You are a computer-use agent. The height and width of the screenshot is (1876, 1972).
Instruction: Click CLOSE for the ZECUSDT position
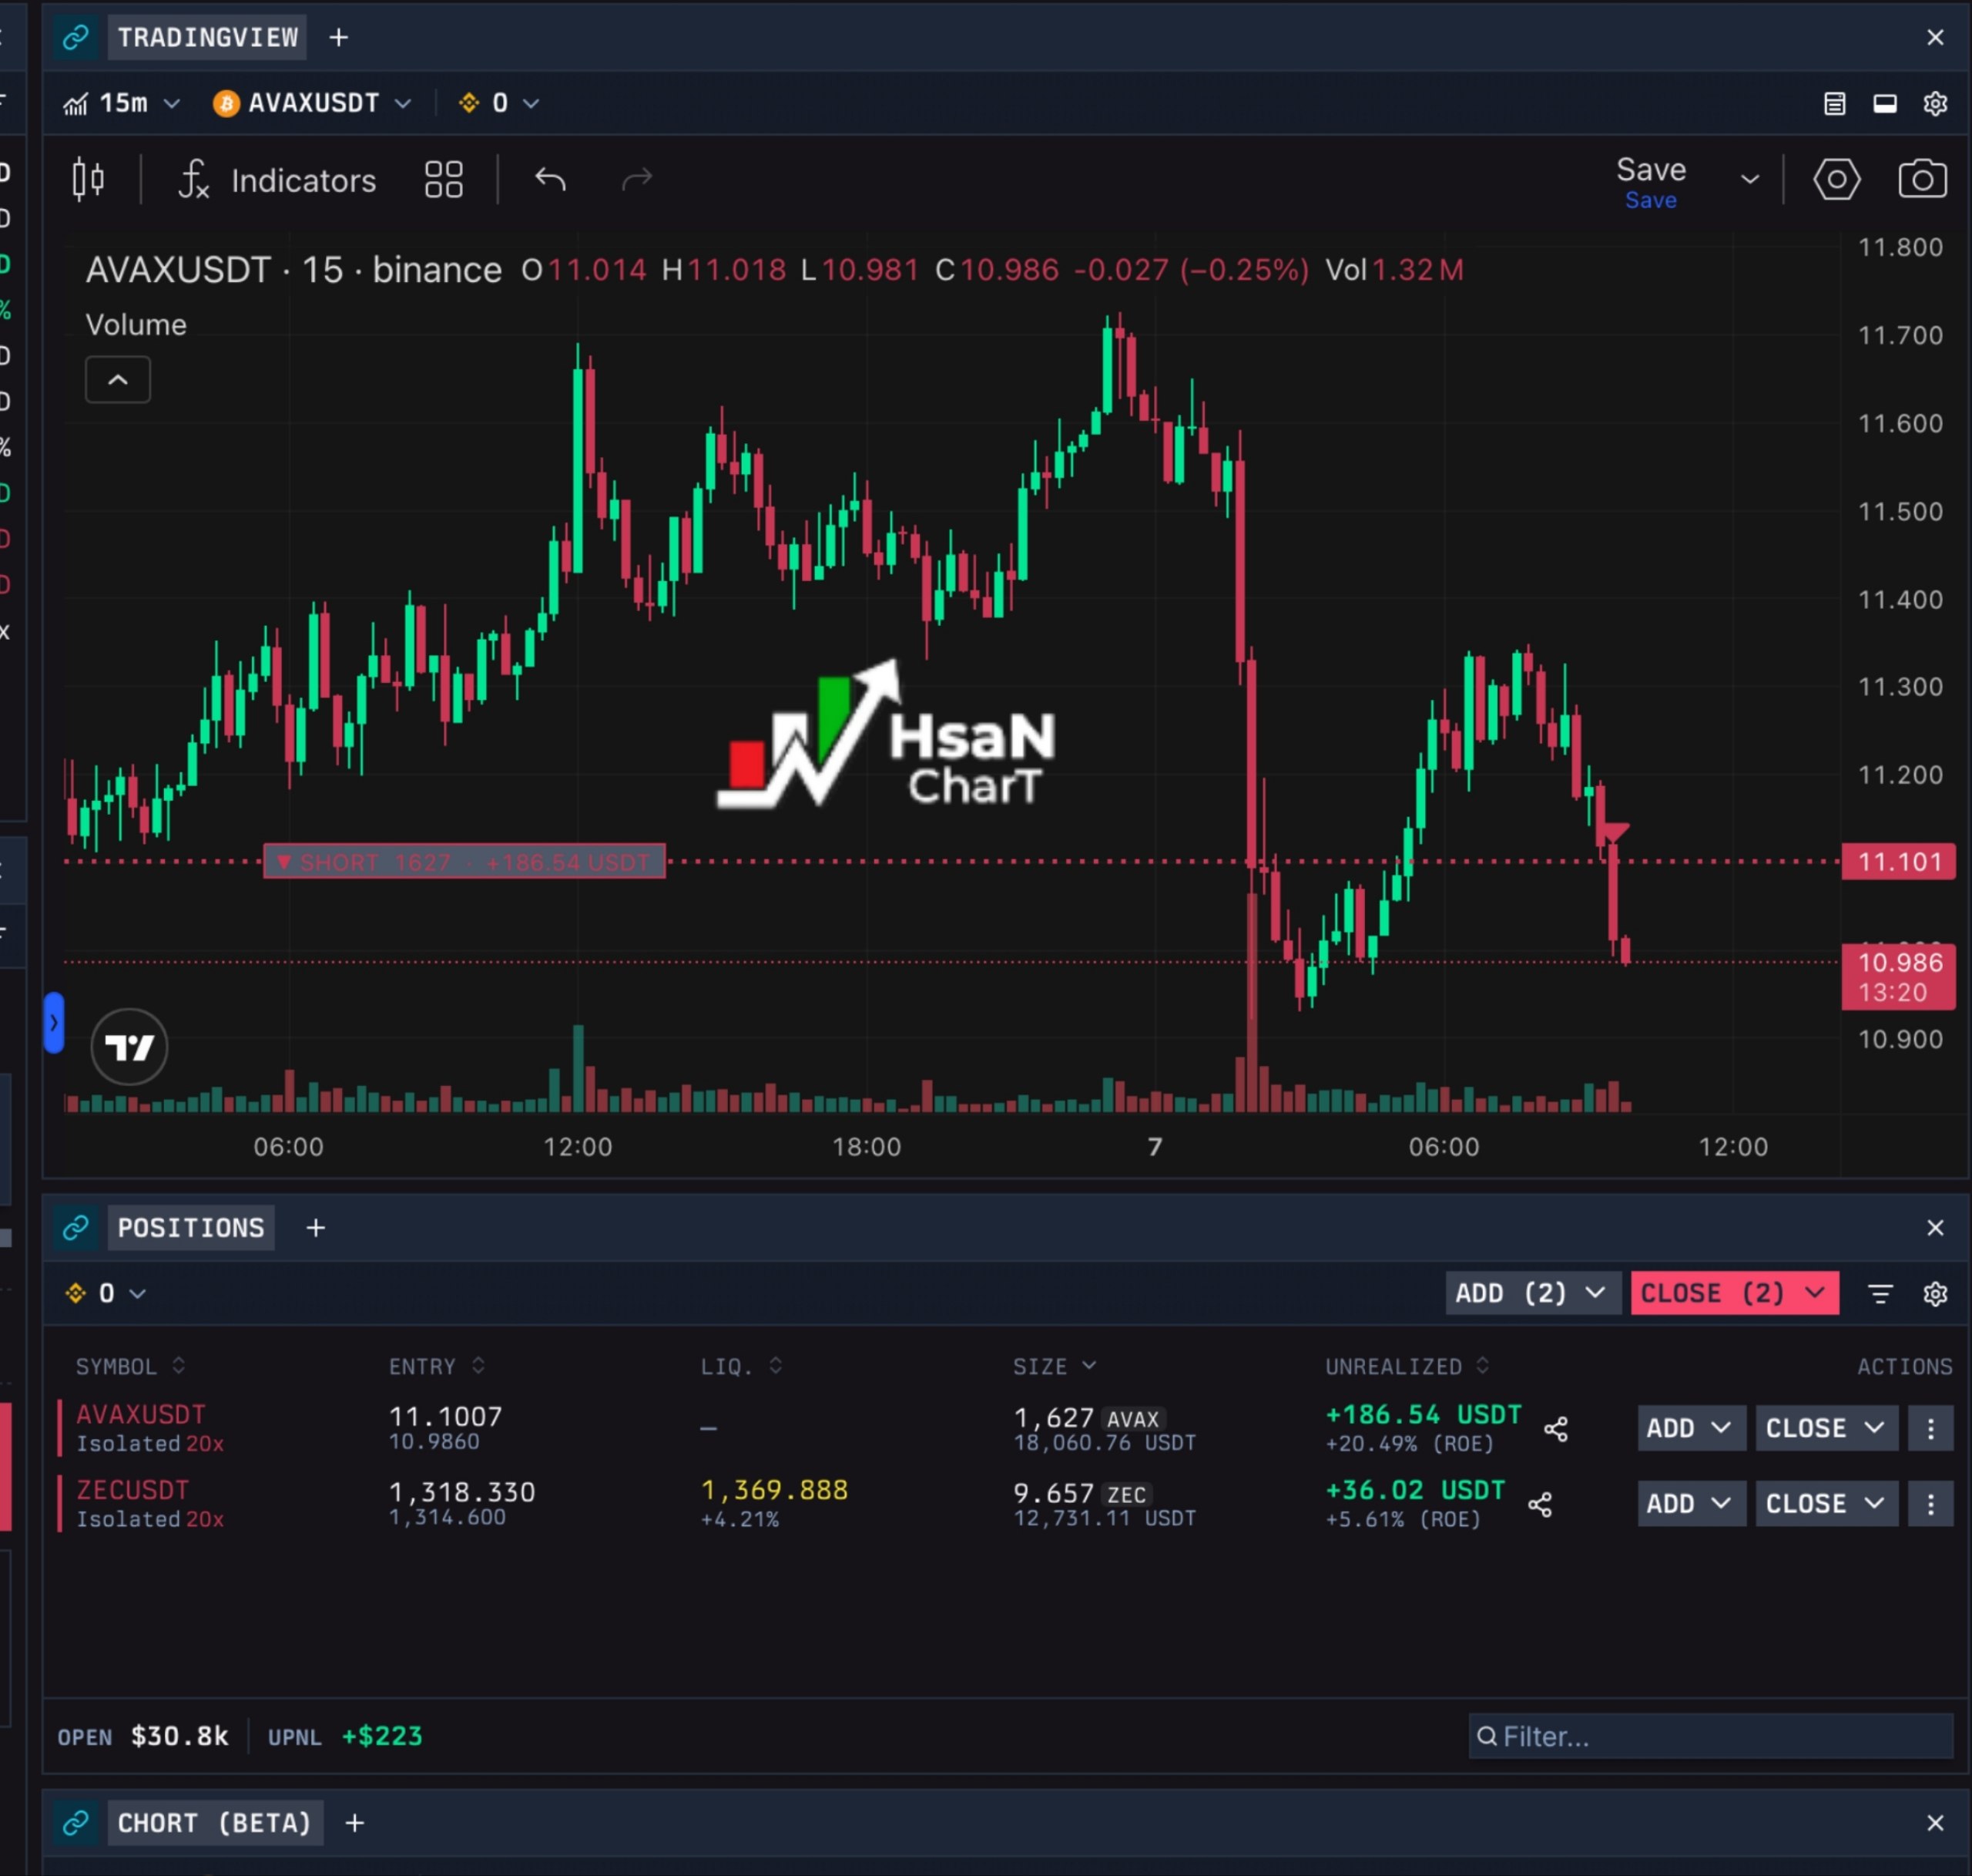(x=1826, y=1504)
